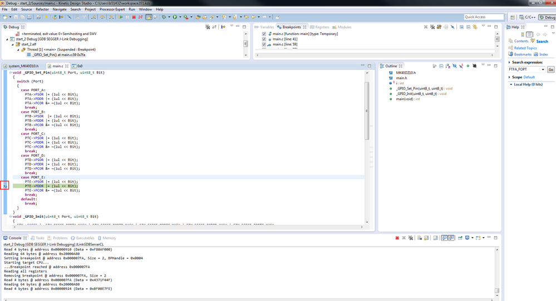Click the Debug bug launch icon
Screen dimensions: 556x301
pyautogui.click(x=164, y=17)
